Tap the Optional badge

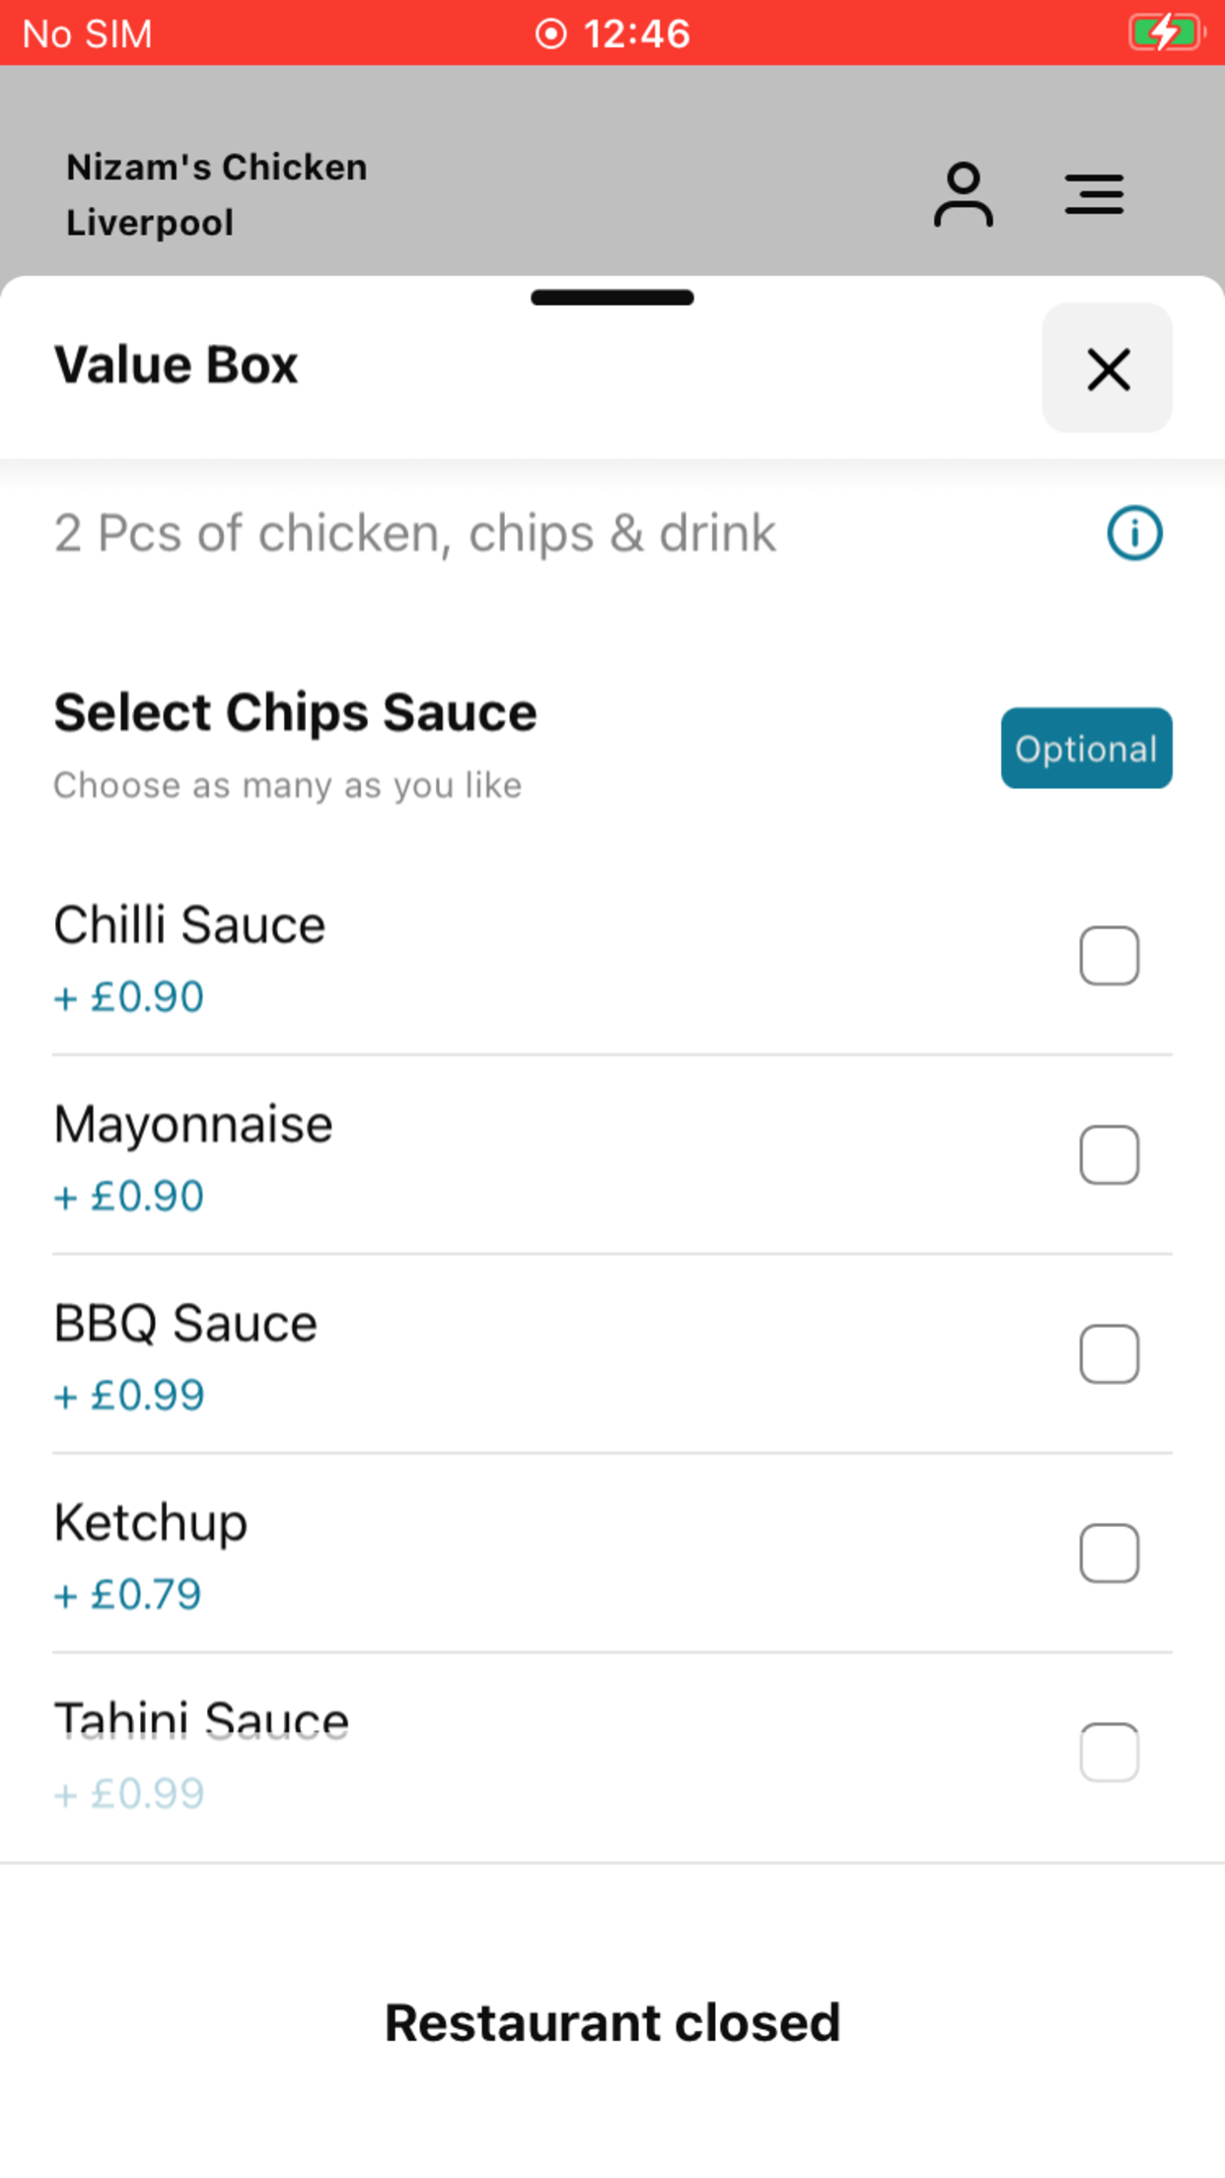[1086, 748]
